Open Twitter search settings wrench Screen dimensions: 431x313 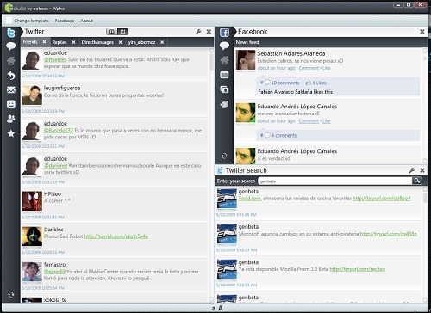click(x=412, y=170)
